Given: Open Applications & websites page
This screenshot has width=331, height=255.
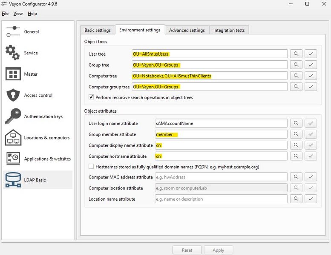Looking at the screenshot, I should (38, 159).
